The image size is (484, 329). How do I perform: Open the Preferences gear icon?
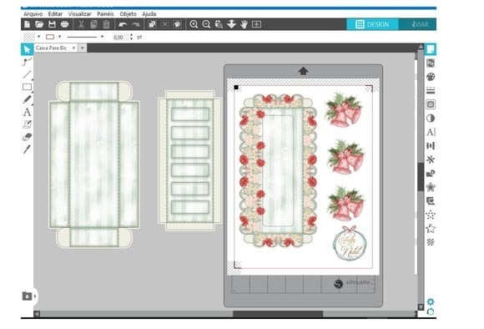pos(431,301)
